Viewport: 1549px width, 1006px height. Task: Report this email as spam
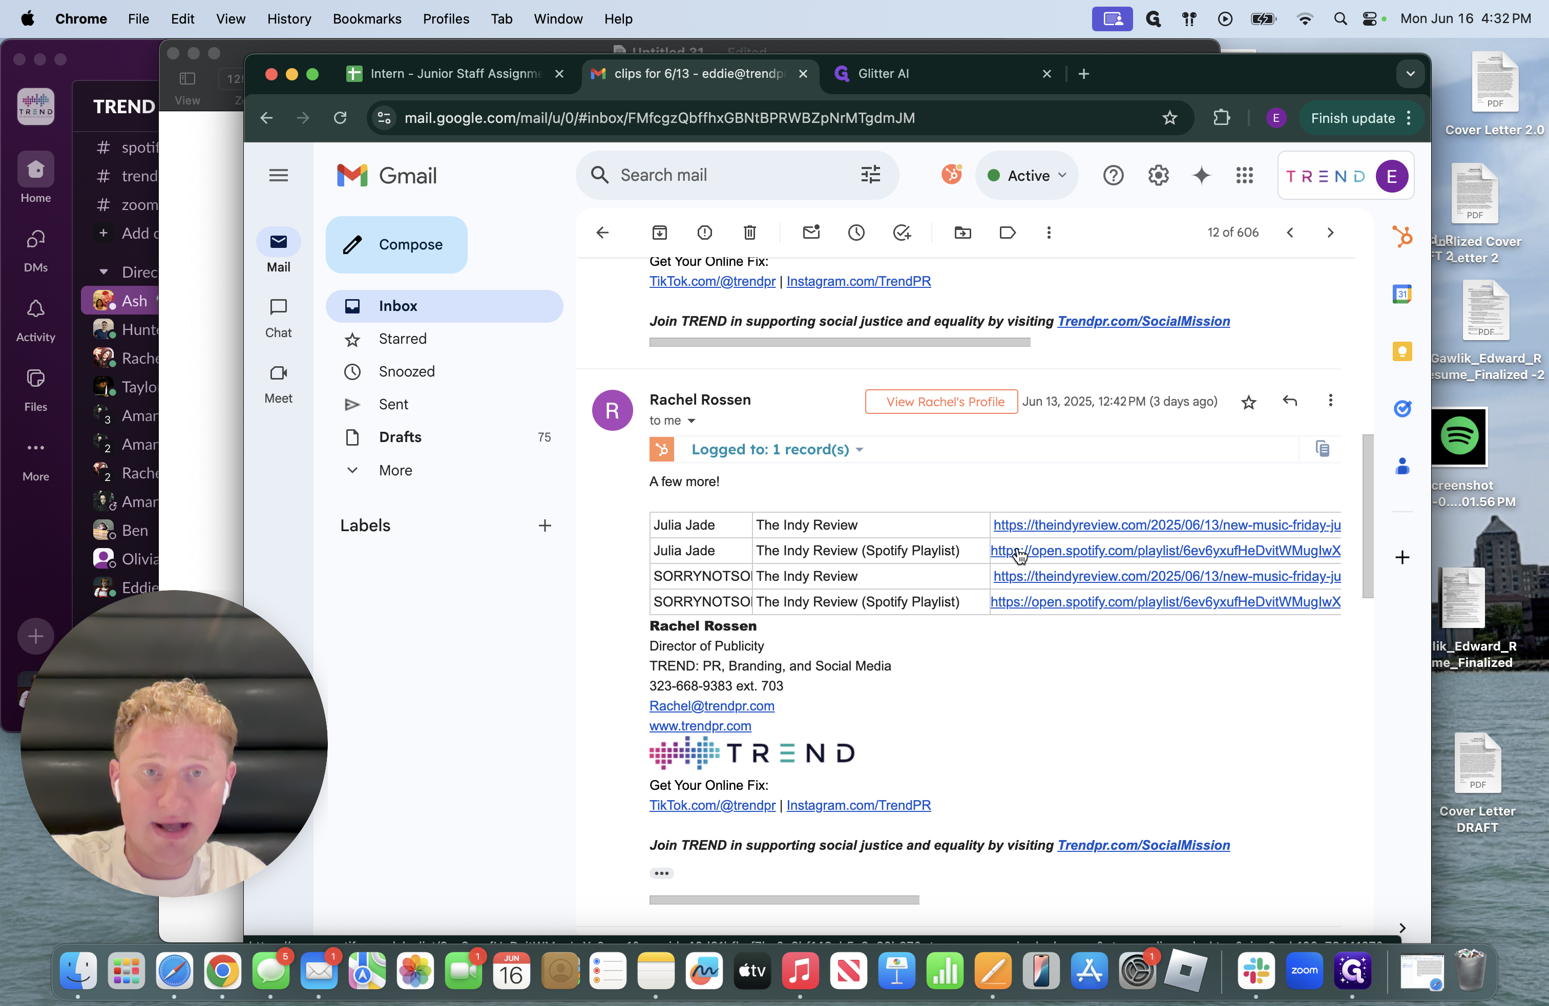pyautogui.click(x=704, y=233)
